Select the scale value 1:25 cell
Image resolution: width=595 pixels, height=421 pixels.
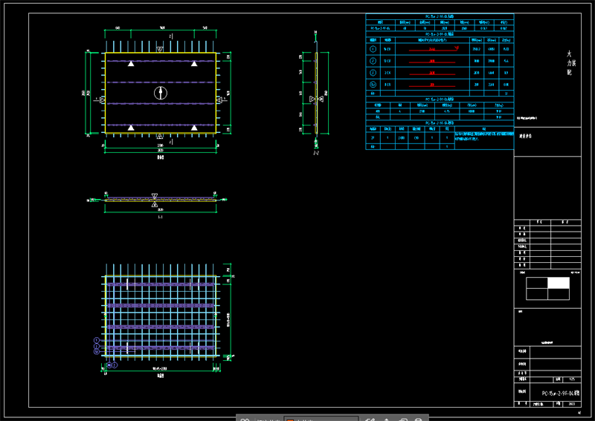[x=572, y=379]
